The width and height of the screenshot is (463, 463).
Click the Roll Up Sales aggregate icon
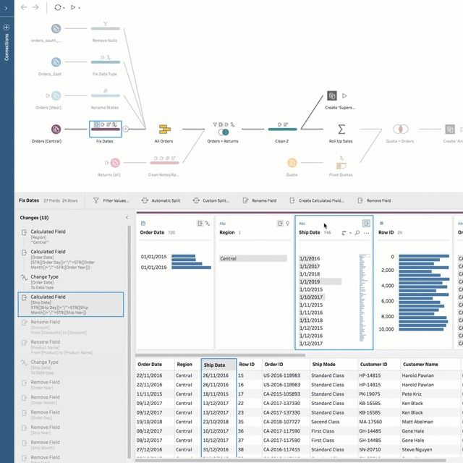tap(341, 129)
